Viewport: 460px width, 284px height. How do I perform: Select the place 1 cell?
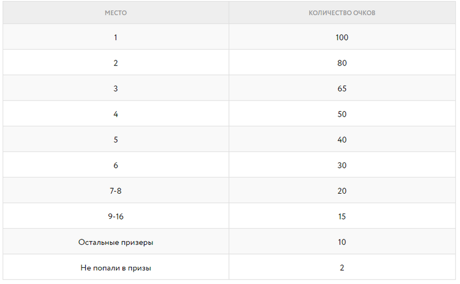pos(116,37)
